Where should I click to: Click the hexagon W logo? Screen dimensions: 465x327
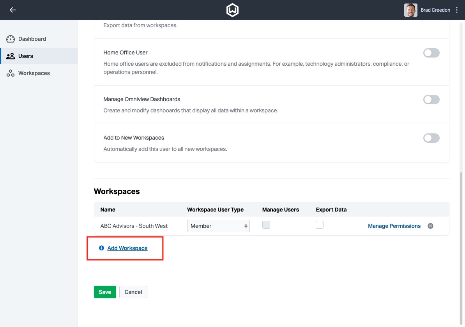click(x=232, y=10)
